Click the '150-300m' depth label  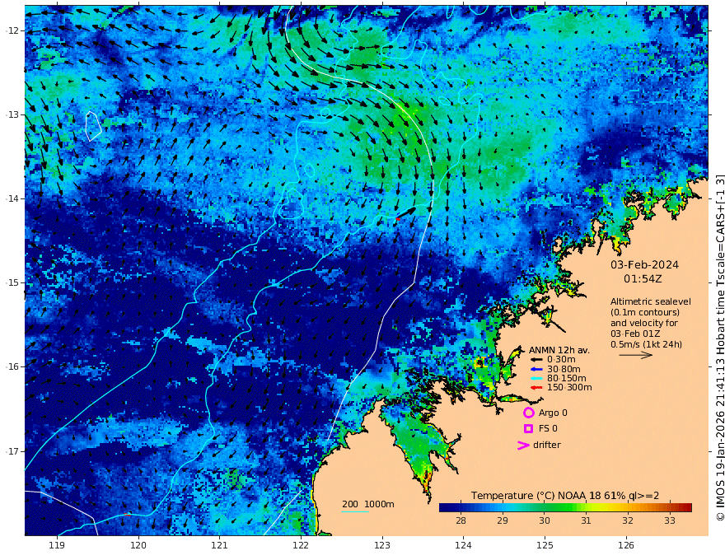coord(569,388)
